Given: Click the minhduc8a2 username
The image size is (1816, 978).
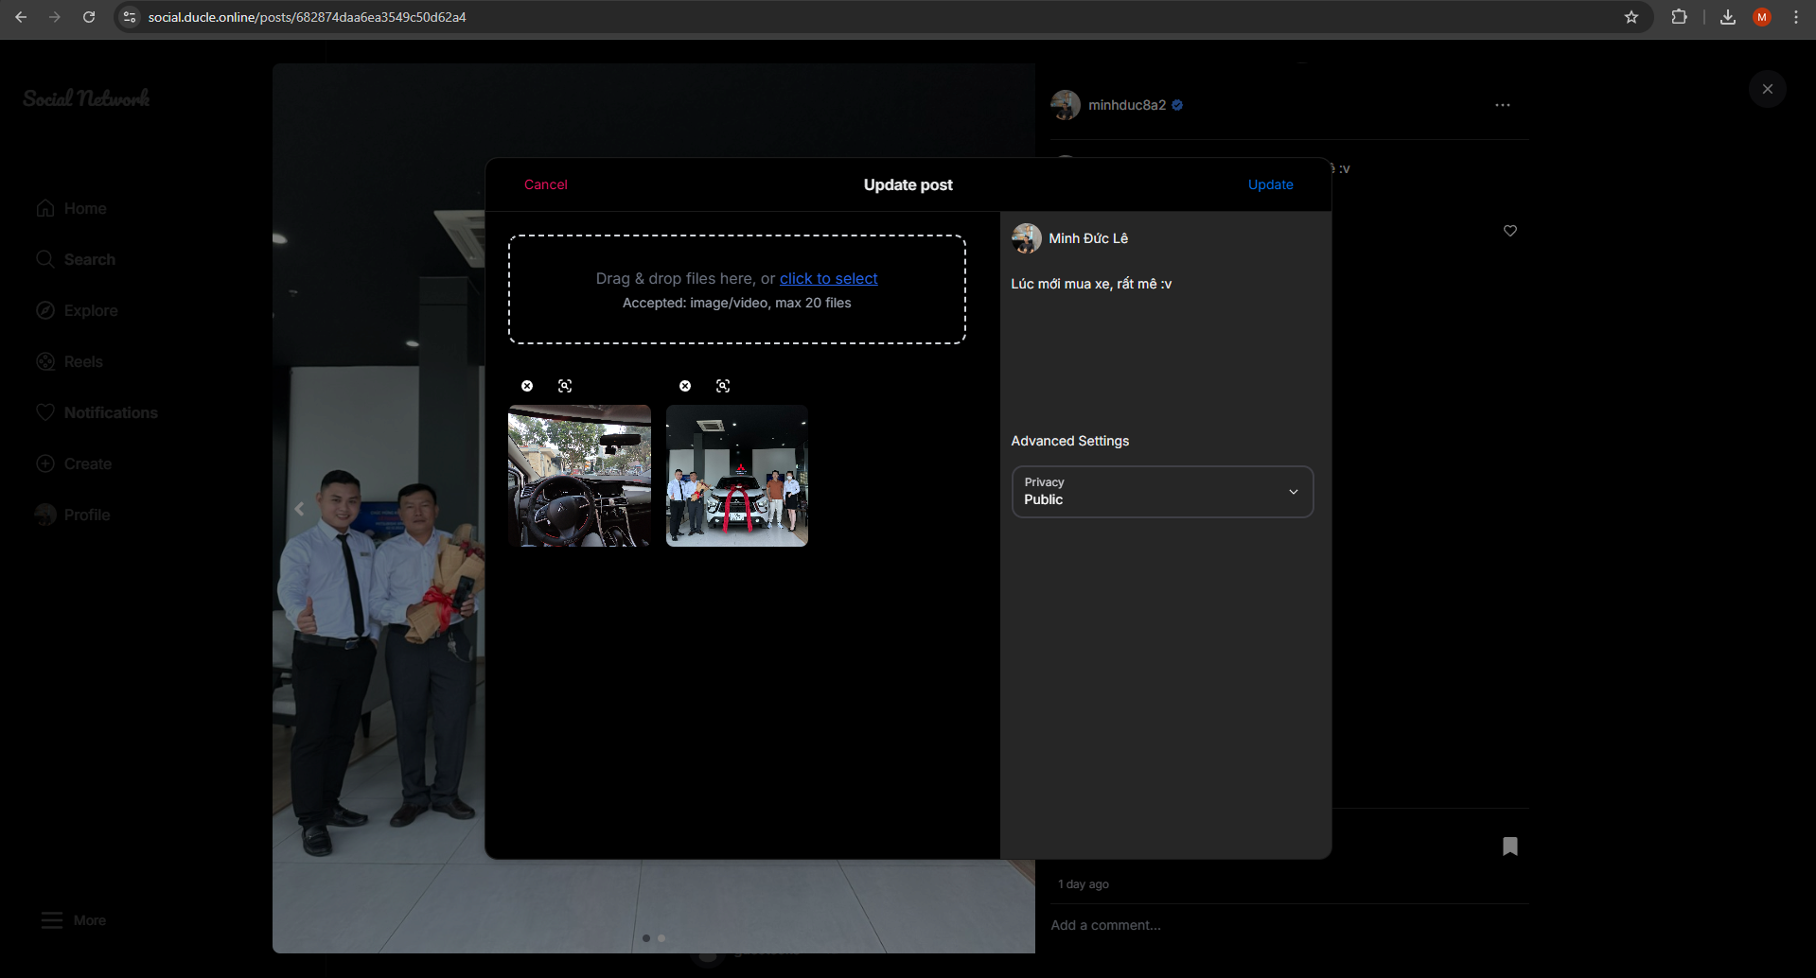Looking at the screenshot, I should (x=1127, y=105).
